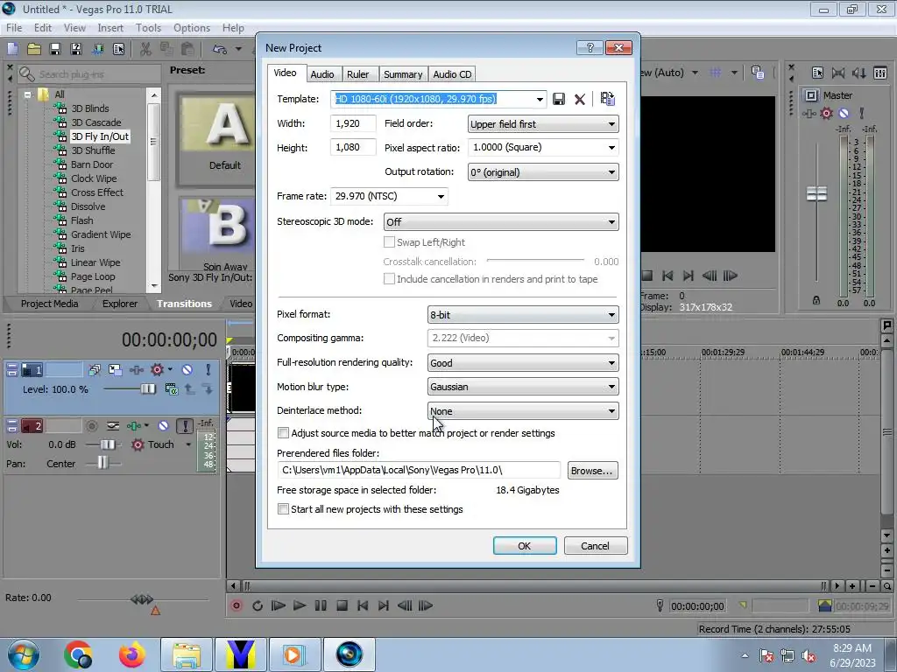Open the Output rotation dropdown

pos(543,172)
